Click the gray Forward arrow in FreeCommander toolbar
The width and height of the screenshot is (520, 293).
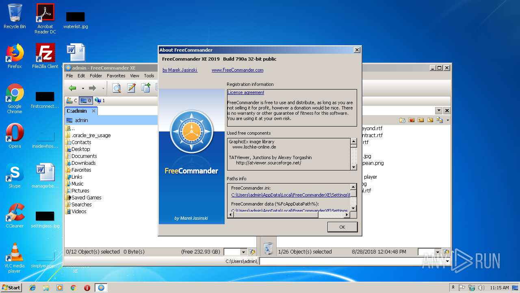point(92,88)
